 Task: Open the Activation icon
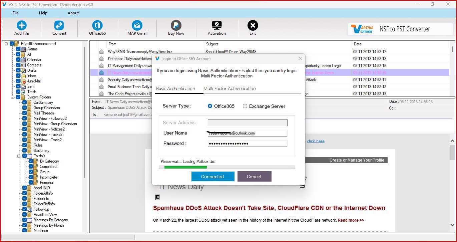pos(217,25)
